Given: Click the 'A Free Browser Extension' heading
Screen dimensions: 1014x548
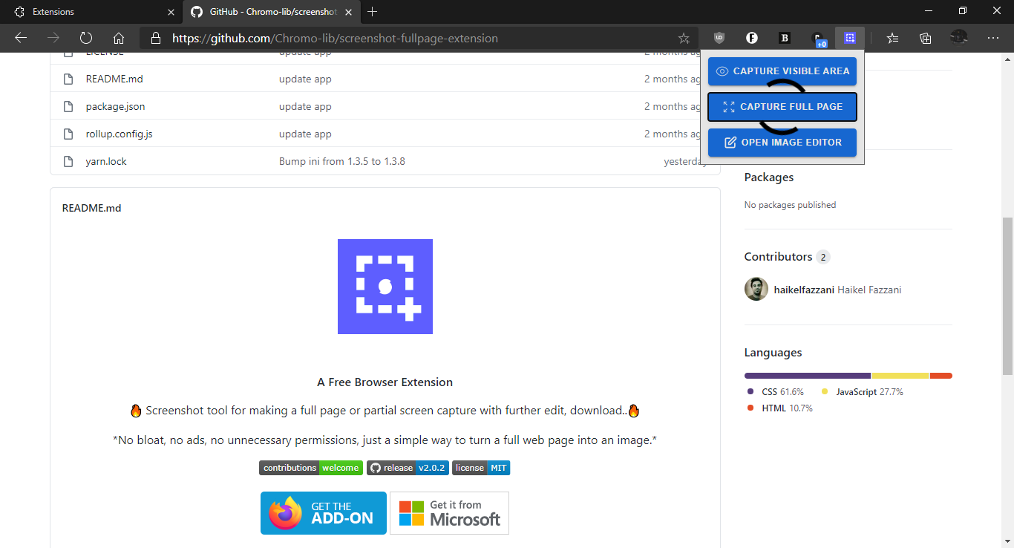Looking at the screenshot, I should [x=385, y=382].
